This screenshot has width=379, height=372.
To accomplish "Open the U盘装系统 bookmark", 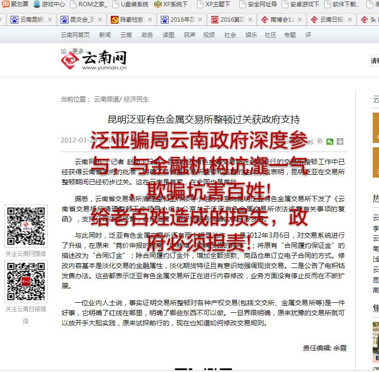I will click(x=131, y=4).
